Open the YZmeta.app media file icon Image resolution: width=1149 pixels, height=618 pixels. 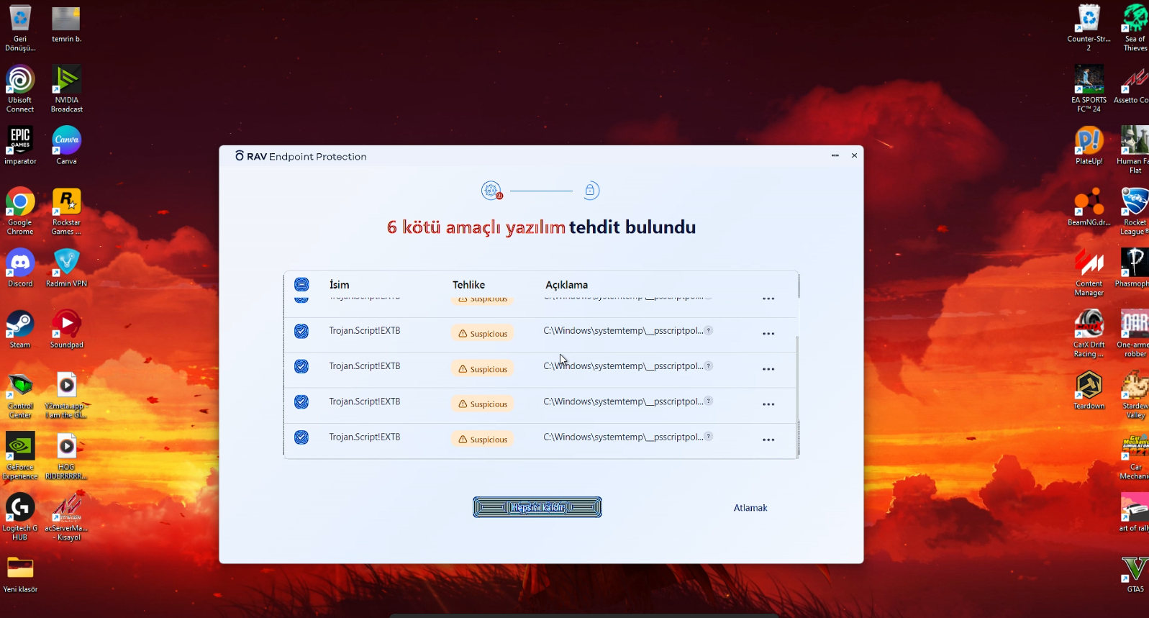tap(66, 396)
